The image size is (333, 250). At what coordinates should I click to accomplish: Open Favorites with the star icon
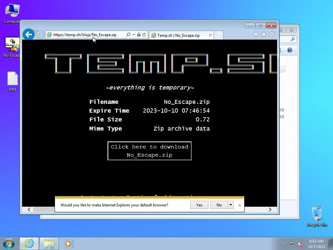[x=264, y=34]
